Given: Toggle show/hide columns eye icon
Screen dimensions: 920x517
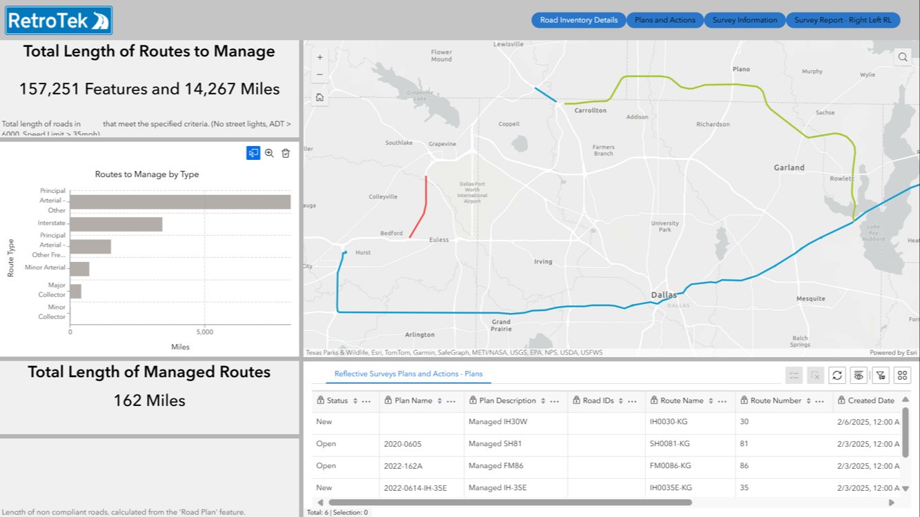Looking at the screenshot, I should [x=859, y=375].
